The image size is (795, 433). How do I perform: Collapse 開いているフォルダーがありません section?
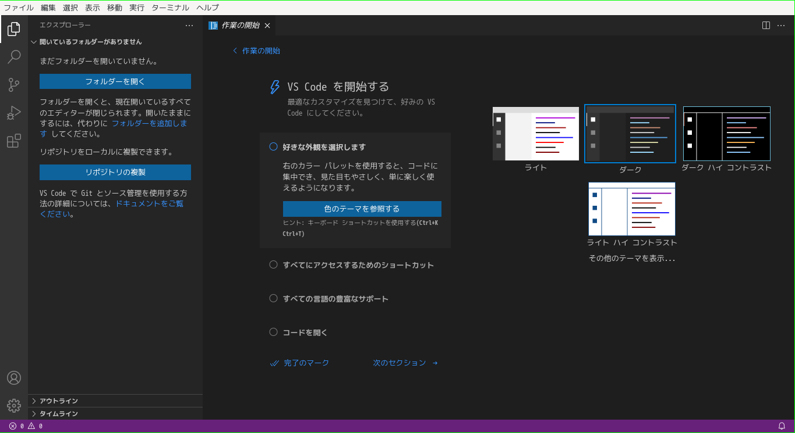coord(115,42)
